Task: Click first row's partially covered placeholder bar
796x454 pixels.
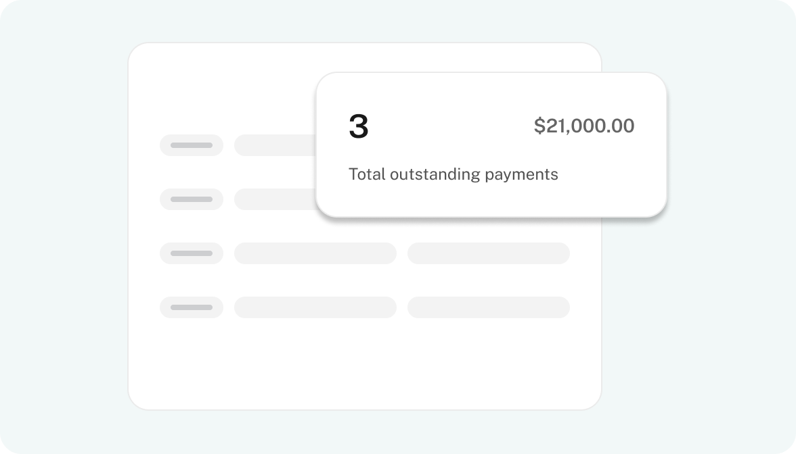Action: (x=275, y=145)
